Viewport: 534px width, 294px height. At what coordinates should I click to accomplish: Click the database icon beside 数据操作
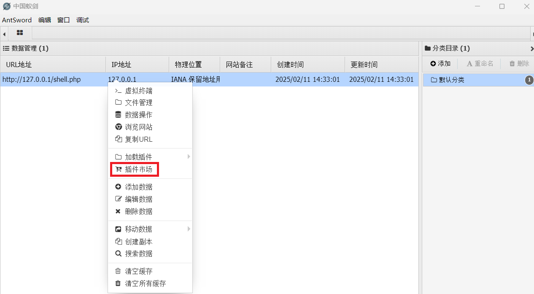[118, 115]
